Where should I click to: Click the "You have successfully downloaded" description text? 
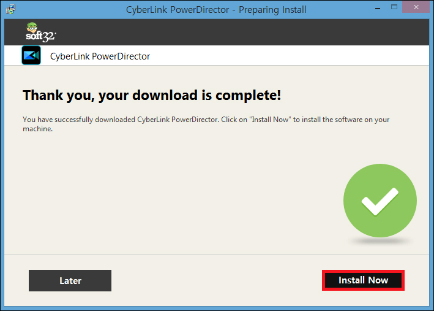coord(206,124)
